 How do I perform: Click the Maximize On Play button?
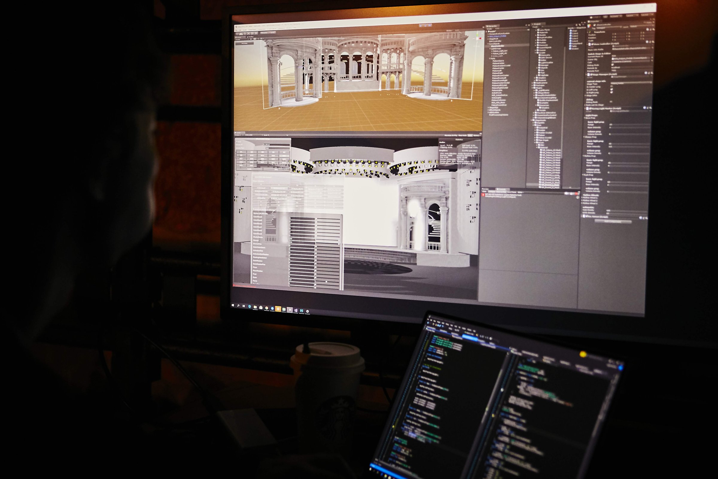coord(451,136)
